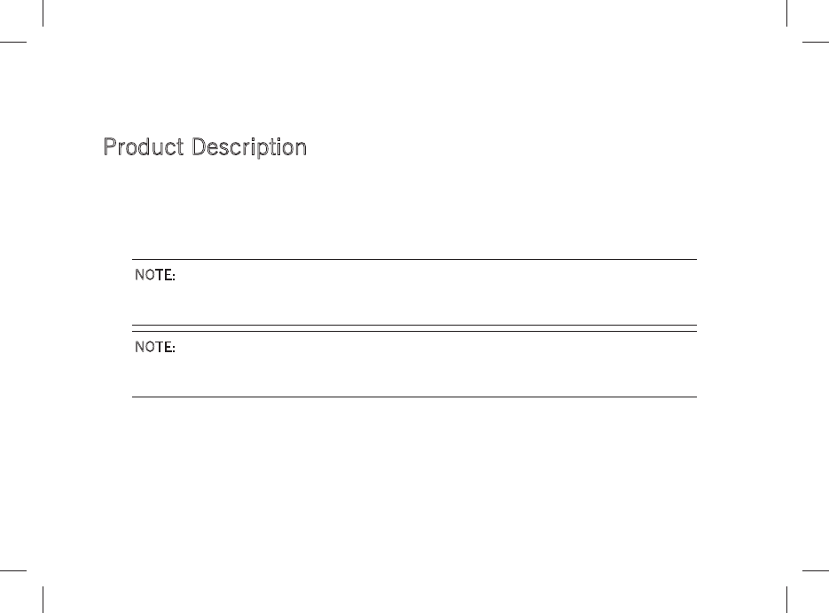Click the bottom-left vertical crop mark
Screen dimensions: 829x613
(43, 599)
